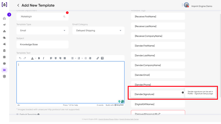Insert a link with the chain icon
The height and width of the screenshot is (124, 221).
tap(98, 58)
